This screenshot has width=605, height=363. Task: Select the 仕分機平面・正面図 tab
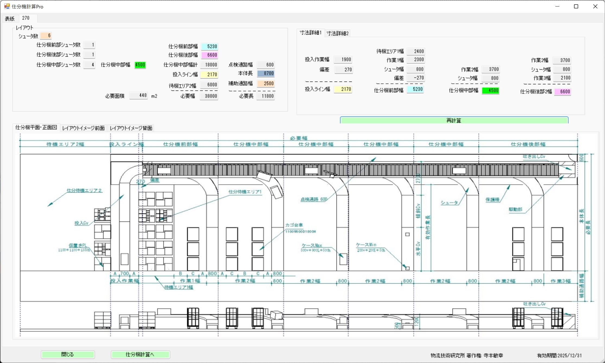click(x=36, y=127)
